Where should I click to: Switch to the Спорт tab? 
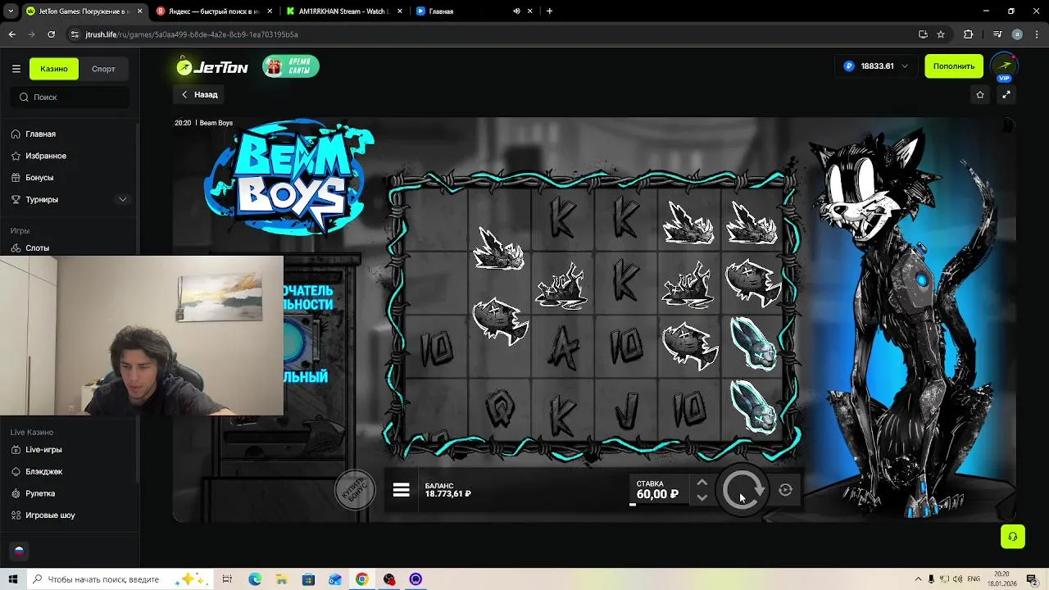103,69
